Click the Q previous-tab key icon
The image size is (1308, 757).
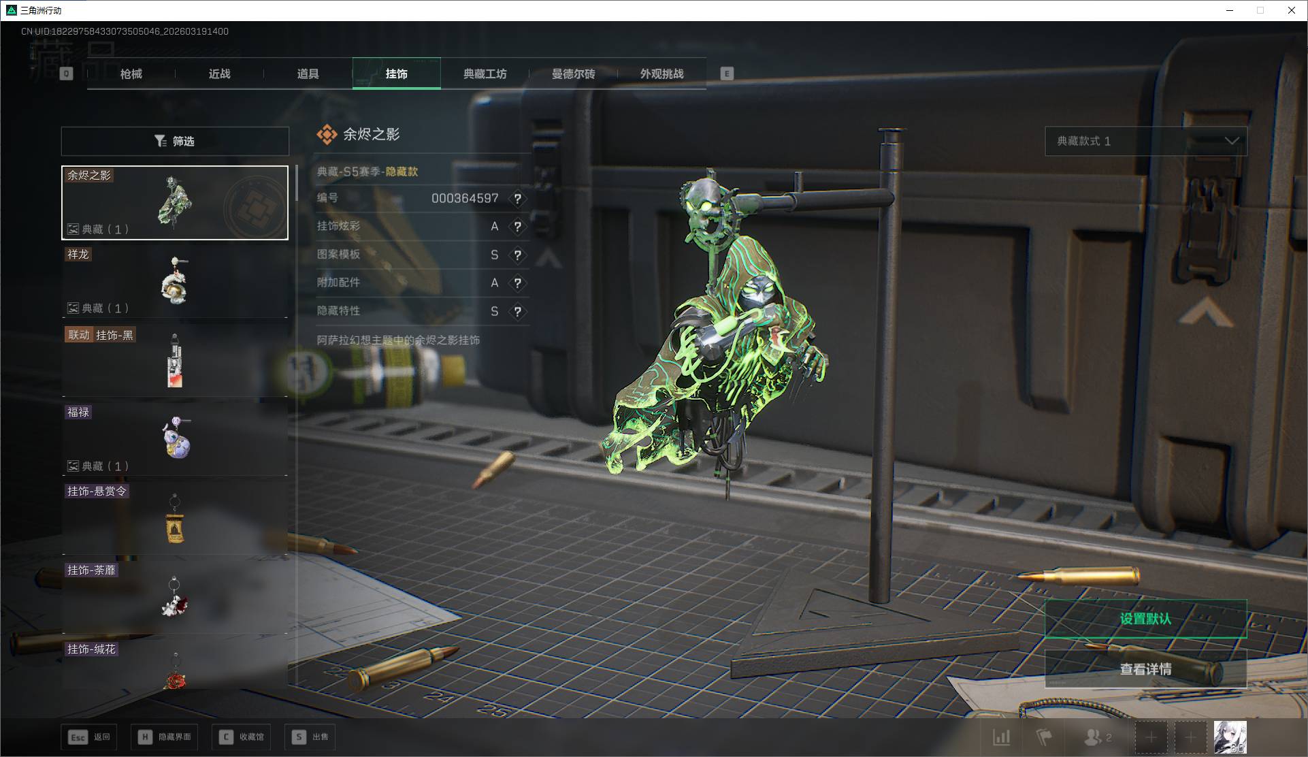tap(66, 74)
